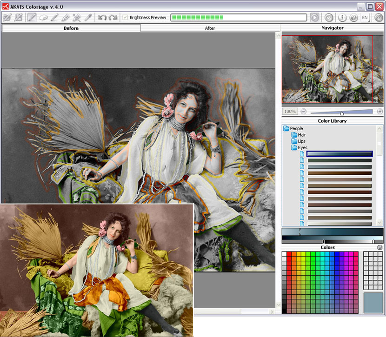Pick the pure white swatch in Colors palette

coord(284,255)
